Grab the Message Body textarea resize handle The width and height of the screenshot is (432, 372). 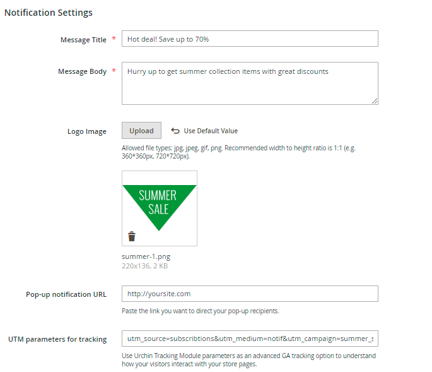pos(375,100)
